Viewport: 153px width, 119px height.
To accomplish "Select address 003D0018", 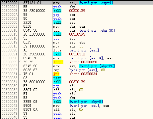I will tap(10, 38).
